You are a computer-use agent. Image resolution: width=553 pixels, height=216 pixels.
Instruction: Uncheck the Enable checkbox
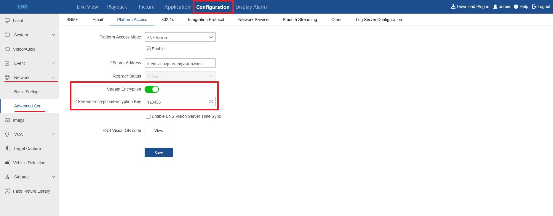point(148,49)
